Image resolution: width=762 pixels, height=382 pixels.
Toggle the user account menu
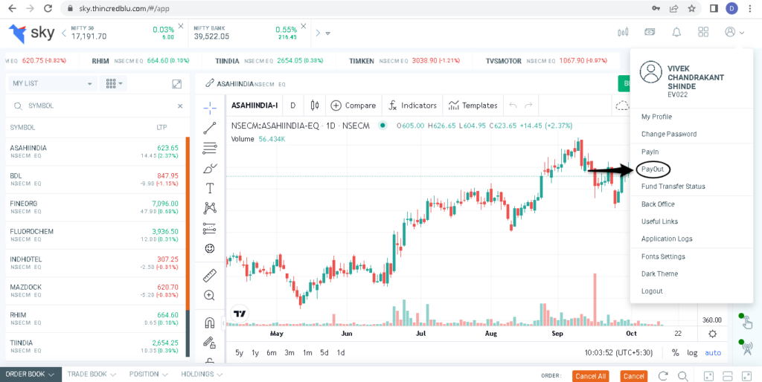[734, 32]
